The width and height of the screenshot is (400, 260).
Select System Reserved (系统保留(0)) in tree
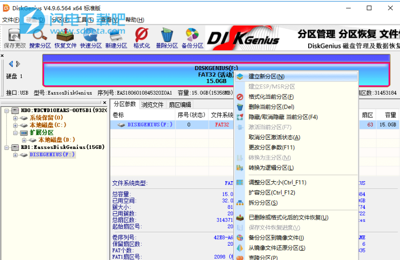(46, 118)
